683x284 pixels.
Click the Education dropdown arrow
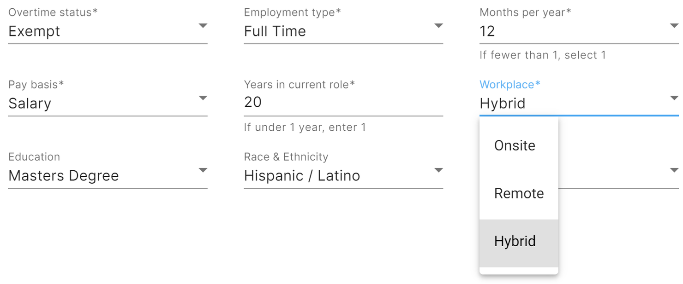[x=203, y=170]
